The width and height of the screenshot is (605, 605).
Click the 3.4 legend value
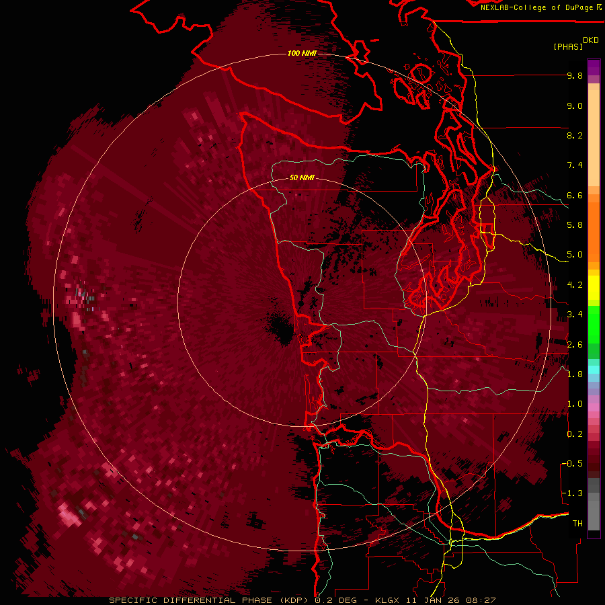575,315
